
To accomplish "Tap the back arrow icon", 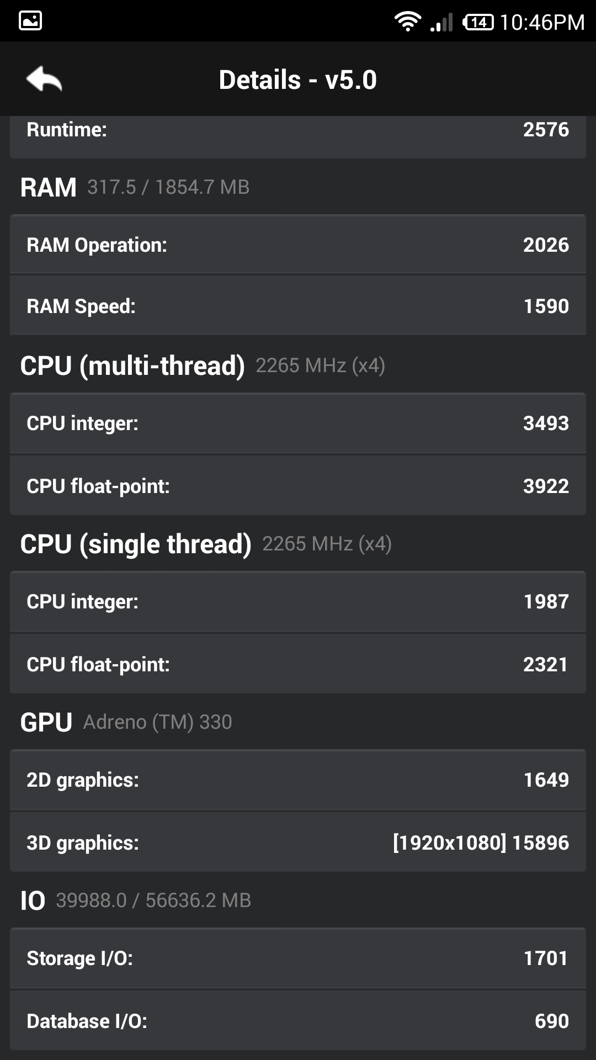I will pos(44,79).
